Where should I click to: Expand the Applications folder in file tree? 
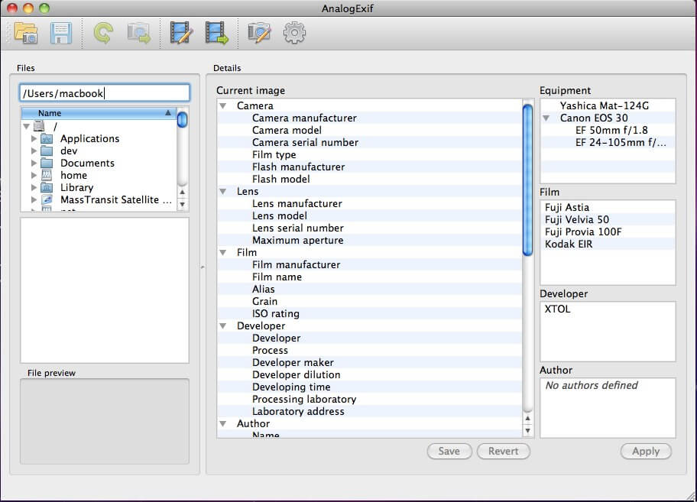34,139
